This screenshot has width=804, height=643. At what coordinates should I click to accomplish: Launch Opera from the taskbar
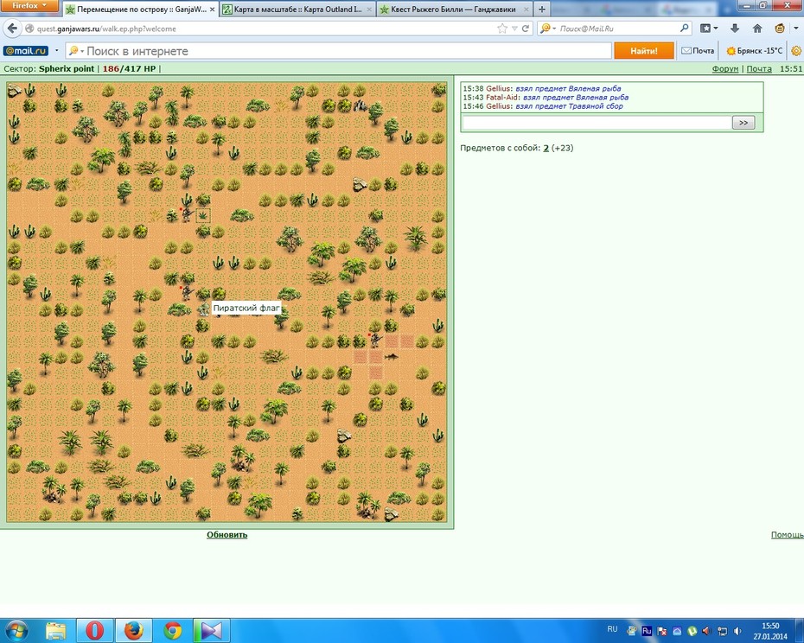tap(94, 631)
